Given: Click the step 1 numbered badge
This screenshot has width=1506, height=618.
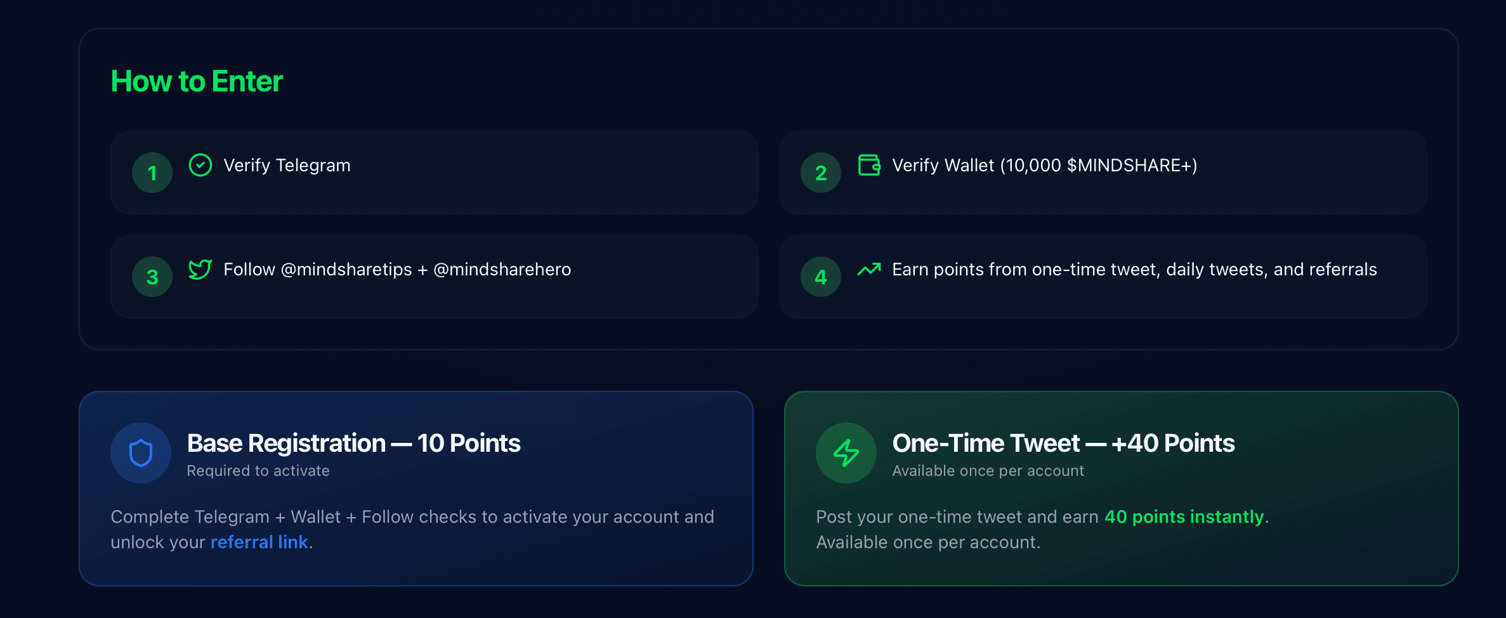Looking at the screenshot, I should pos(152,172).
